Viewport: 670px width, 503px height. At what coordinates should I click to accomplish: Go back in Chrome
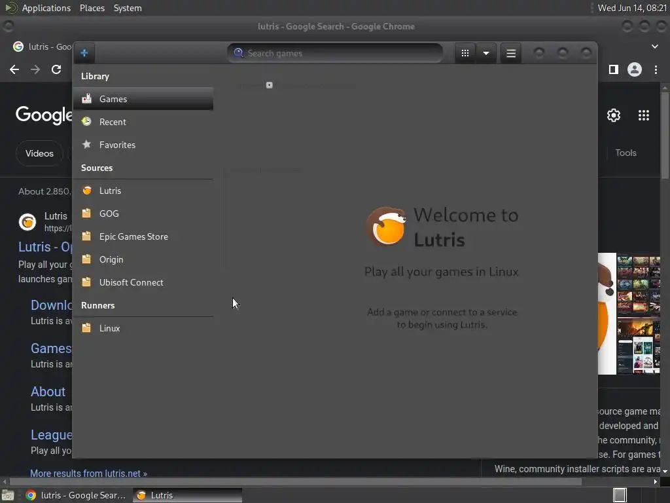click(x=14, y=69)
